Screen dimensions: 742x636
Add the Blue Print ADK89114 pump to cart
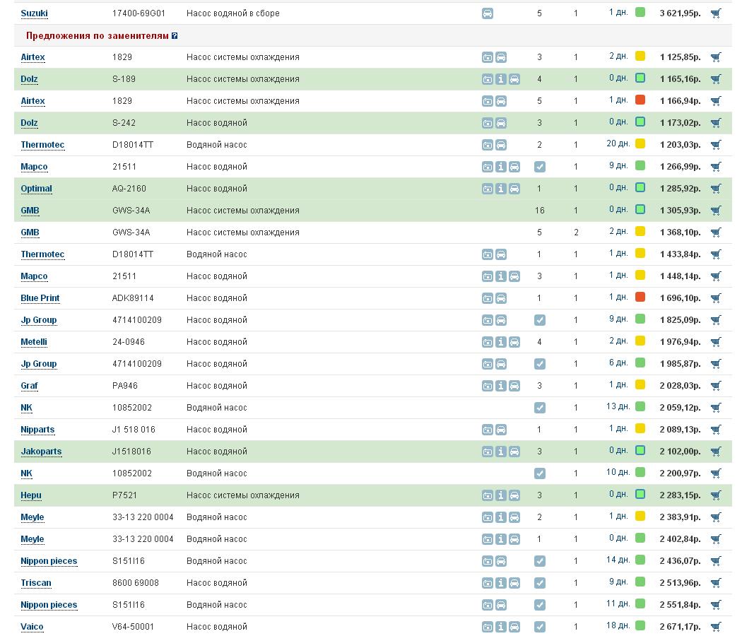(x=716, y=298)
